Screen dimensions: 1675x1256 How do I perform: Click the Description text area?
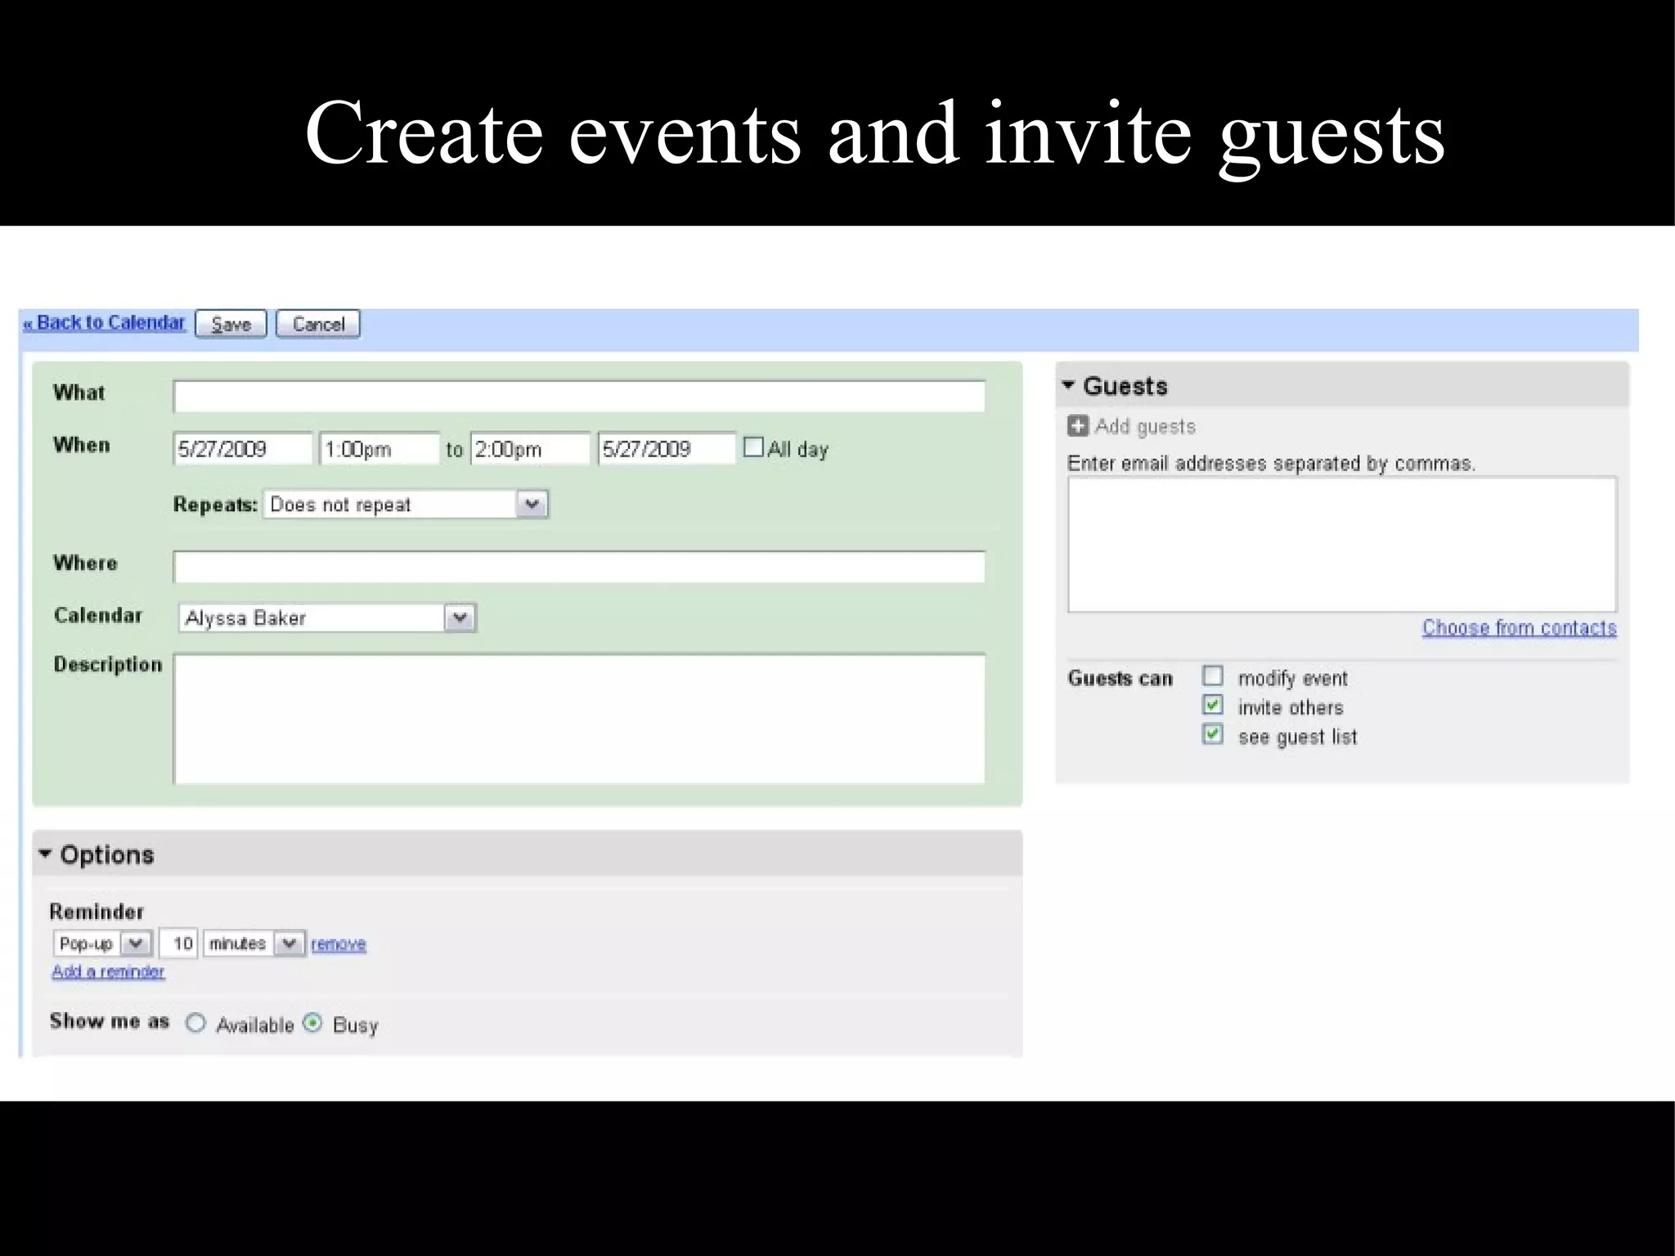coord(579,719)
